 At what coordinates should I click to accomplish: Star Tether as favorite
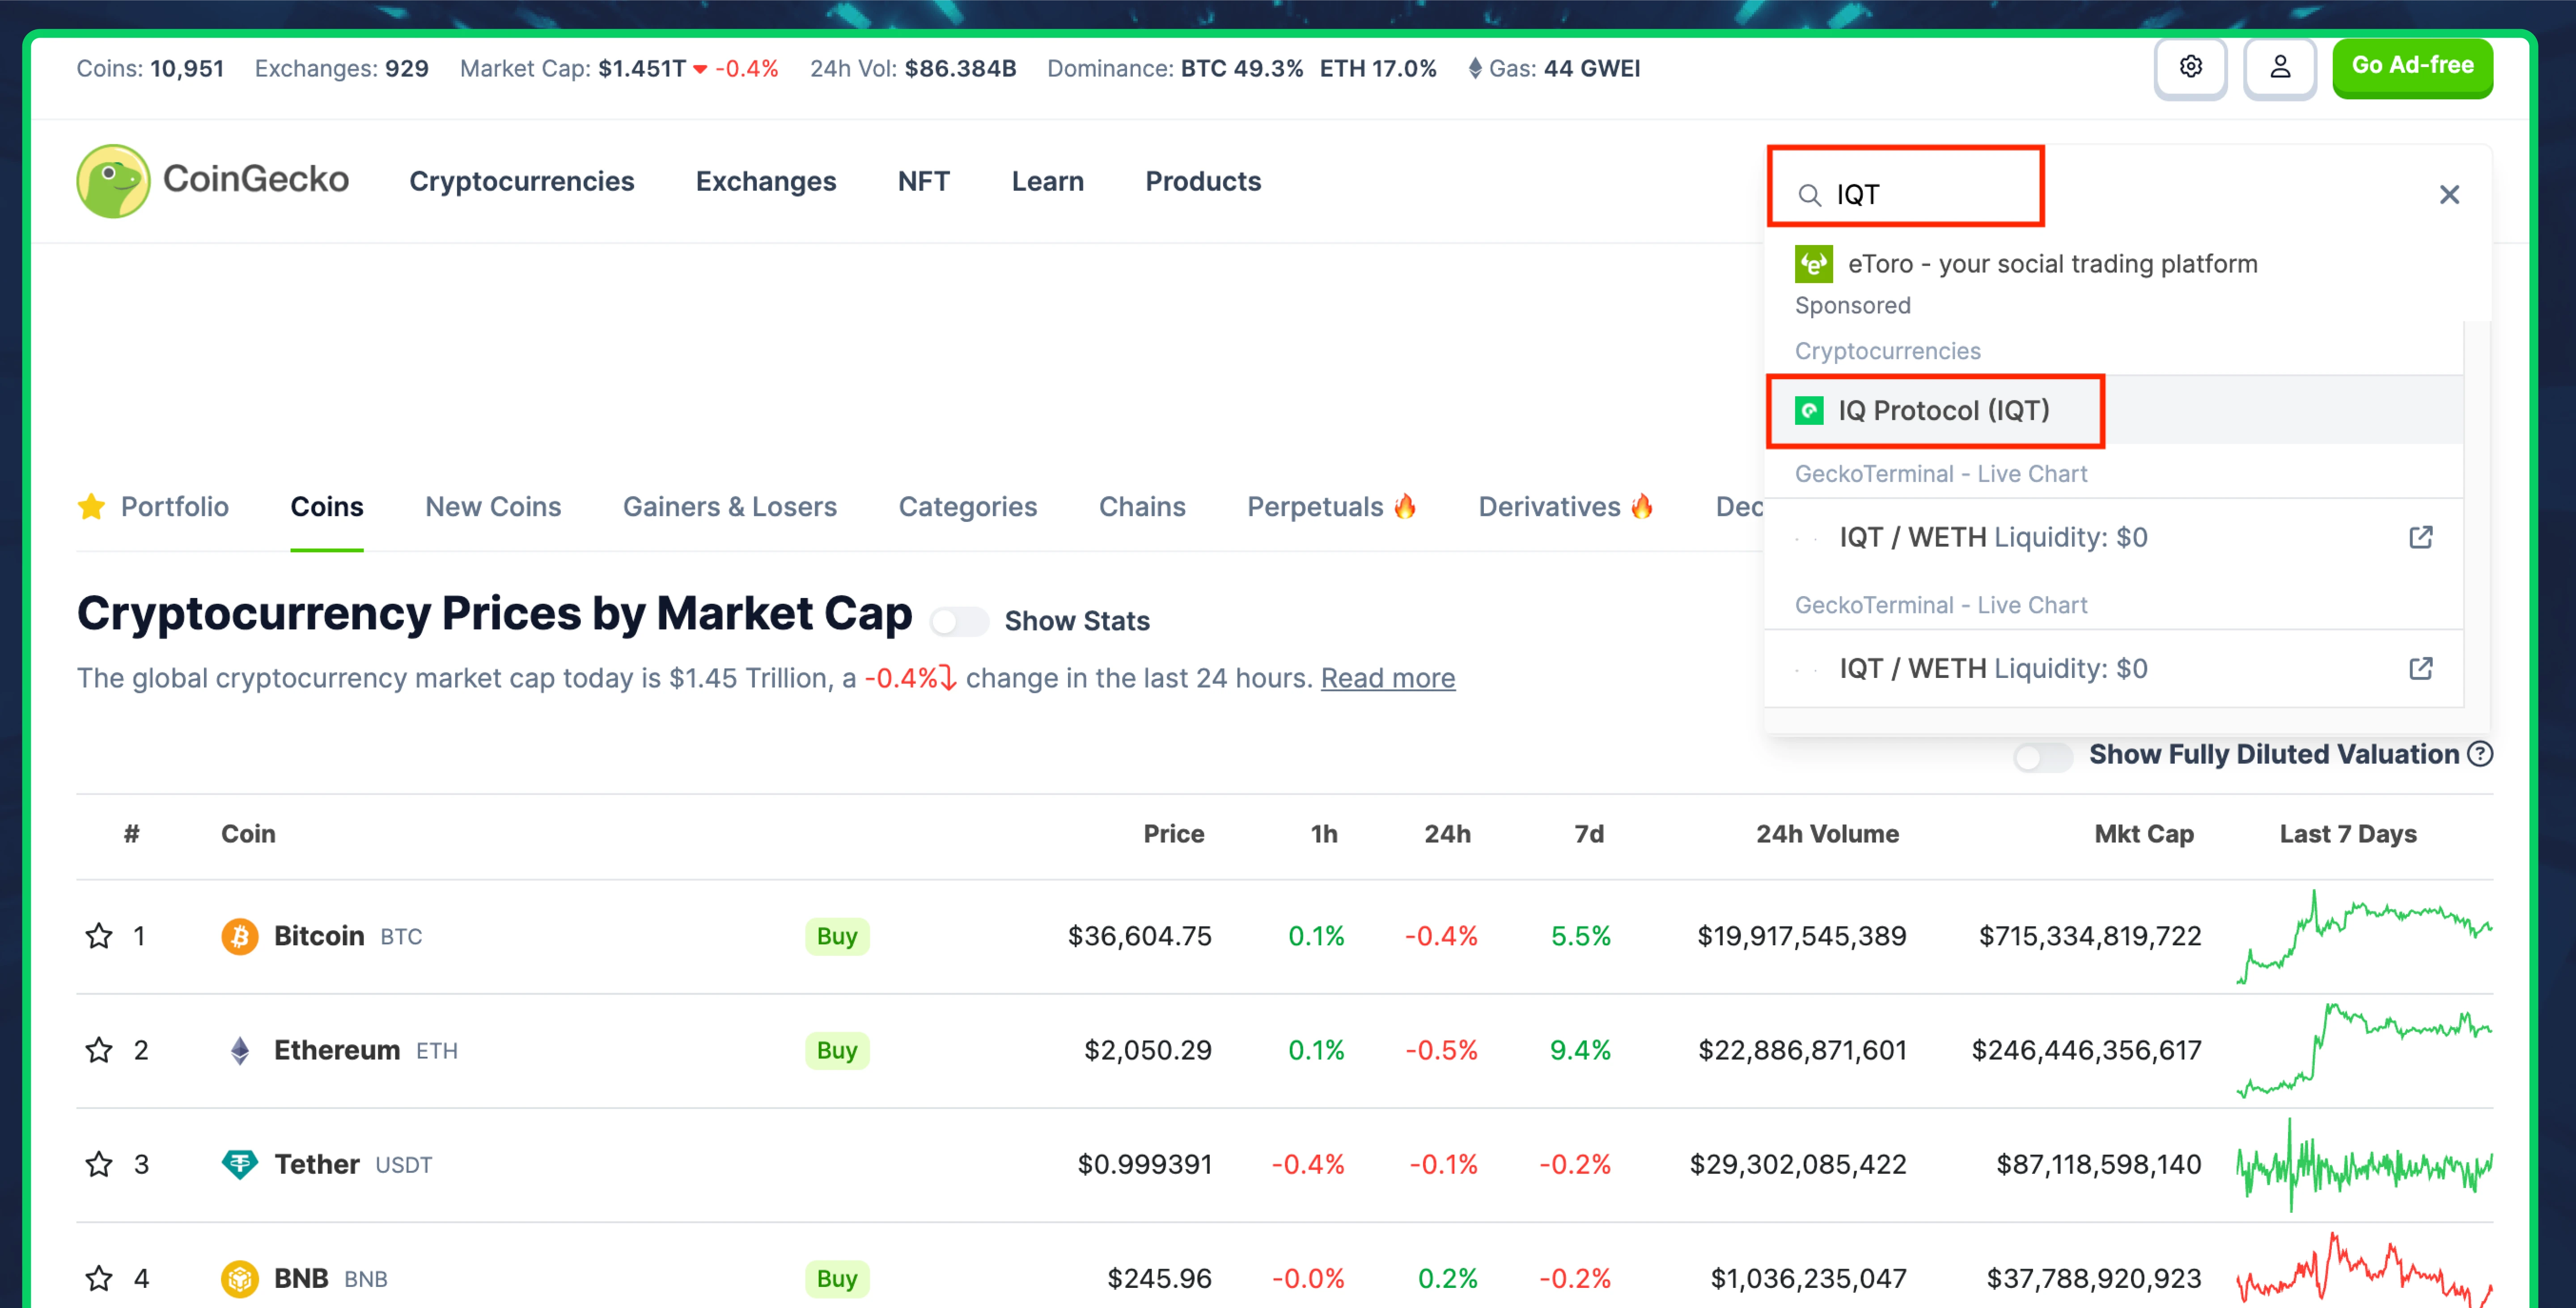tap(98, 1164)
